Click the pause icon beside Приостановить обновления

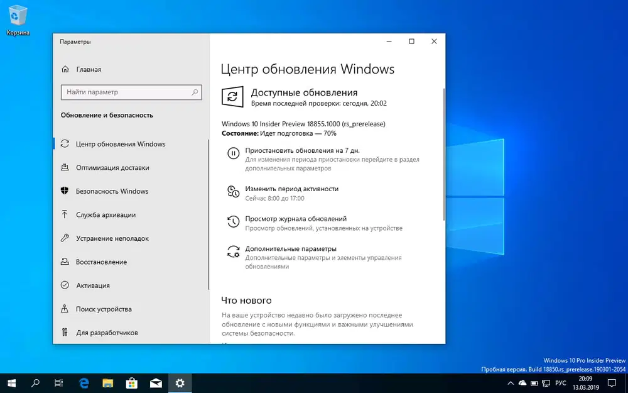233,153
